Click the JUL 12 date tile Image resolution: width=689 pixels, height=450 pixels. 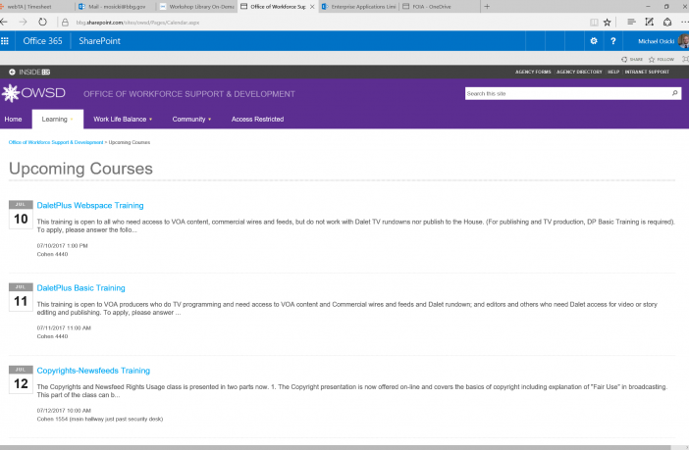pos(21,379)
